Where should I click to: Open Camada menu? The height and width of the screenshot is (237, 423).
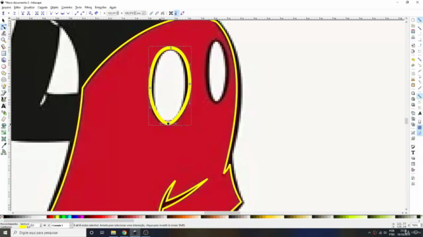coord(42,7)
